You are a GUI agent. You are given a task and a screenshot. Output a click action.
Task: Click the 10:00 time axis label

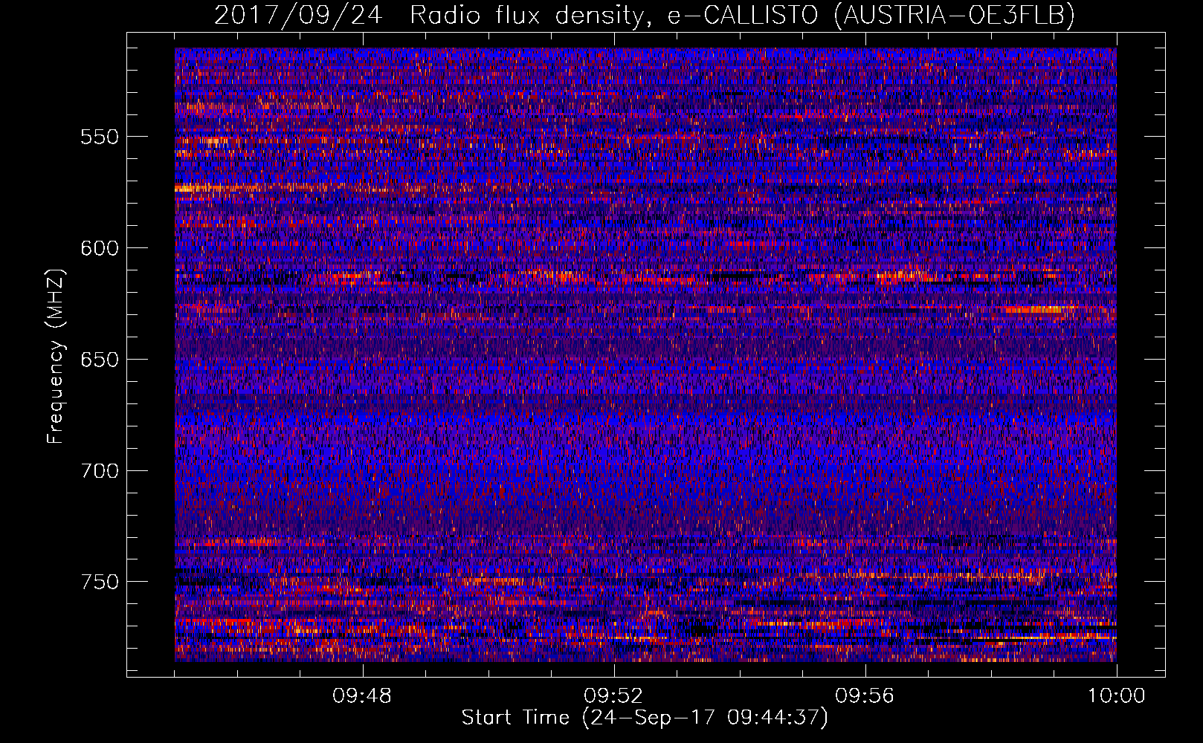[1116, 696]
